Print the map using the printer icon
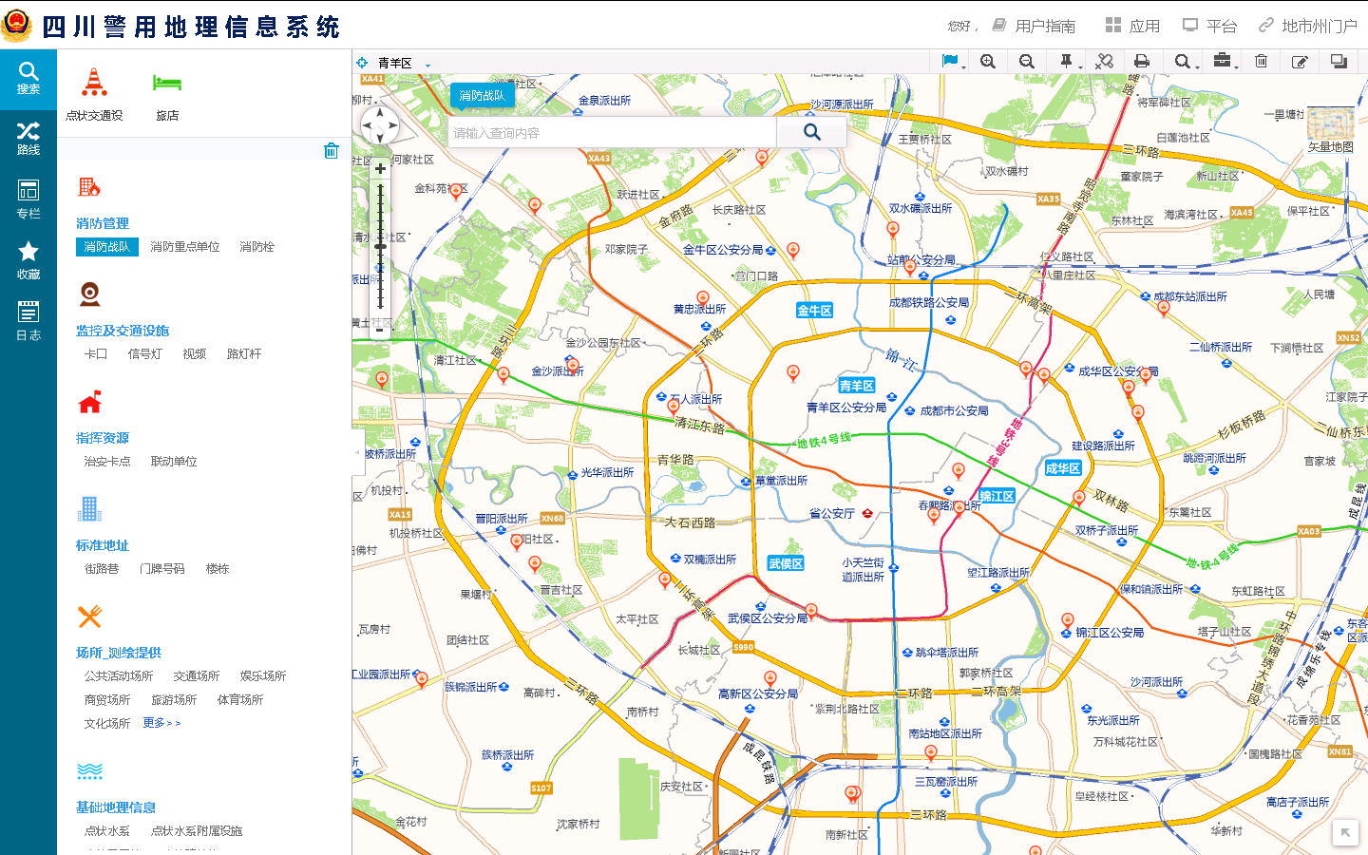Viewport: 1368px width, 855px height. pos(1142,62)
